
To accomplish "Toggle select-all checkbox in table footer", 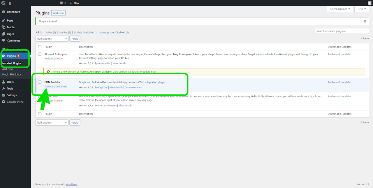I will (x=40, y=114).
